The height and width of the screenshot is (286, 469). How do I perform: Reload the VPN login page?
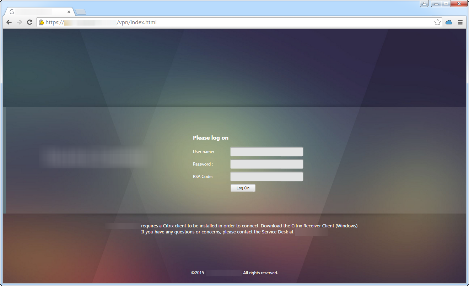click(30, 22)
